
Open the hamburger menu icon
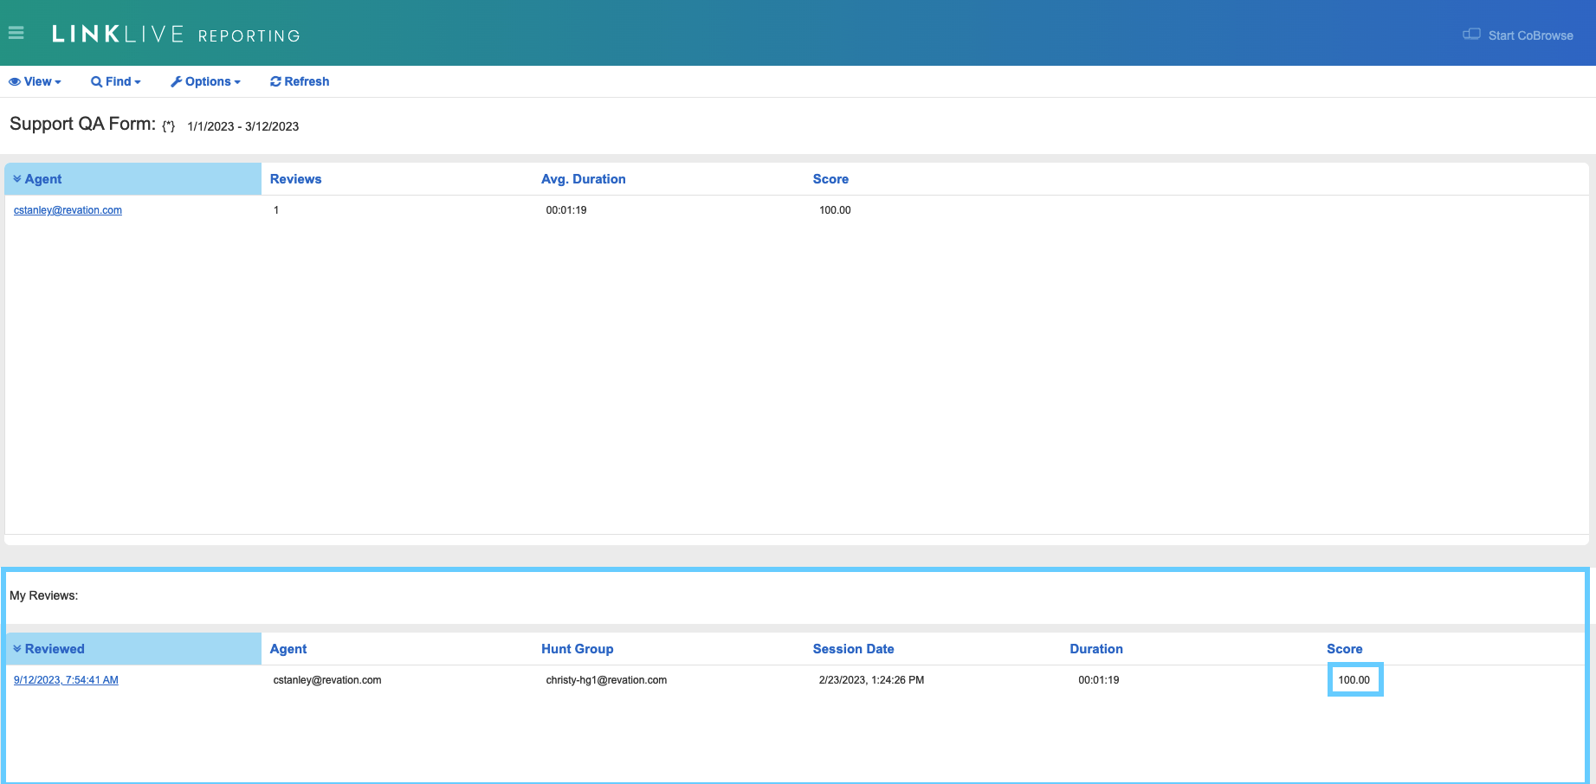16,34
